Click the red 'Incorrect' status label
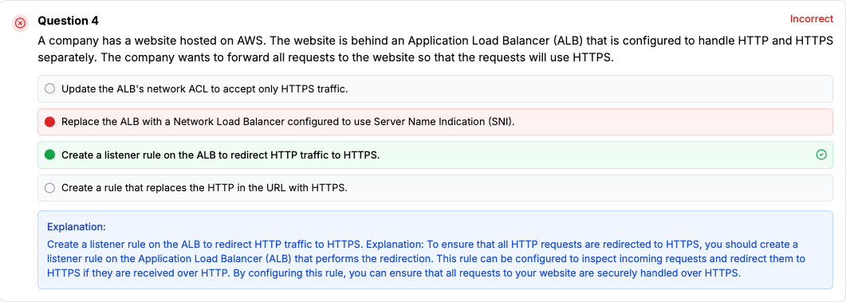 pyautogui.click(x=812, y=19)
